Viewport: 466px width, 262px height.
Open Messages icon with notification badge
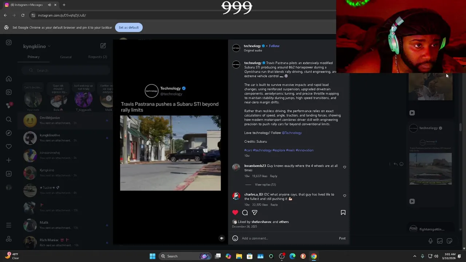coord(9,106)
